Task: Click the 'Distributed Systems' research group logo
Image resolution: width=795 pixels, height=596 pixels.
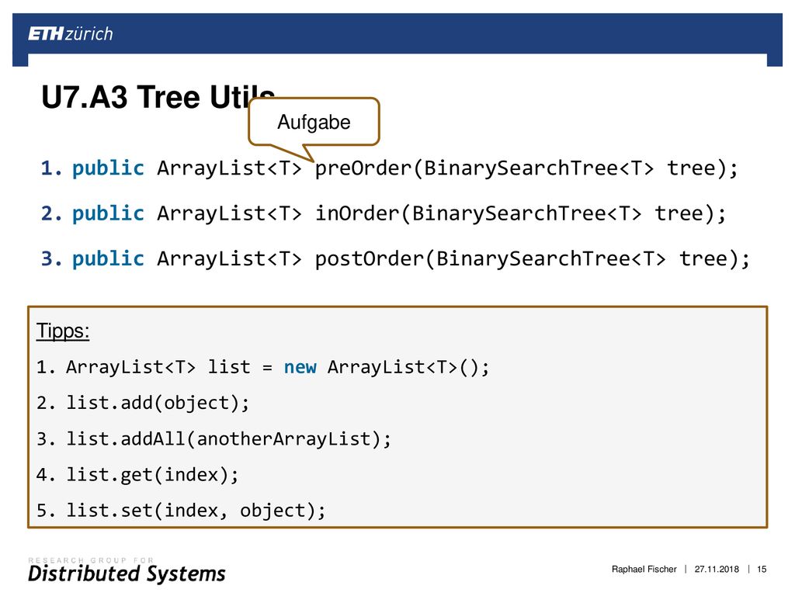Action: click(x=127, y=570)
